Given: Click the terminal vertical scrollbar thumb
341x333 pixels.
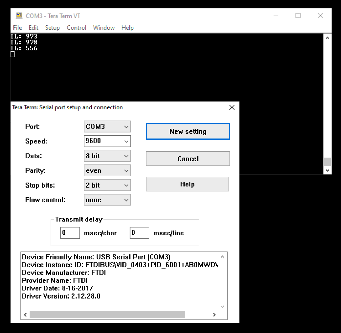Looking at the screenshot, I should point(328,162).
